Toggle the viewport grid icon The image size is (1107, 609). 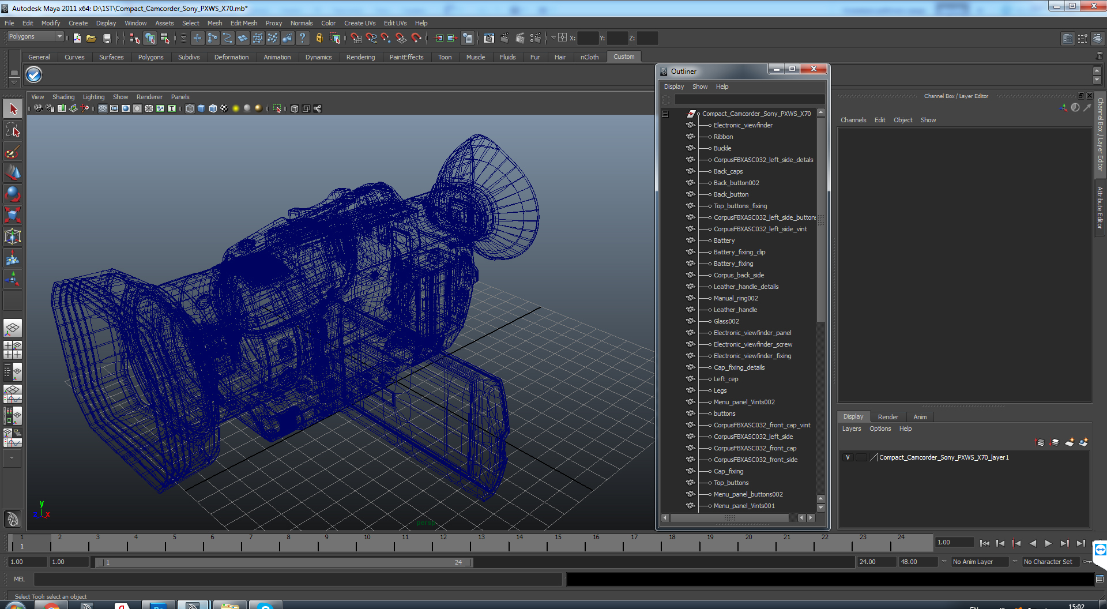point(103,108)
